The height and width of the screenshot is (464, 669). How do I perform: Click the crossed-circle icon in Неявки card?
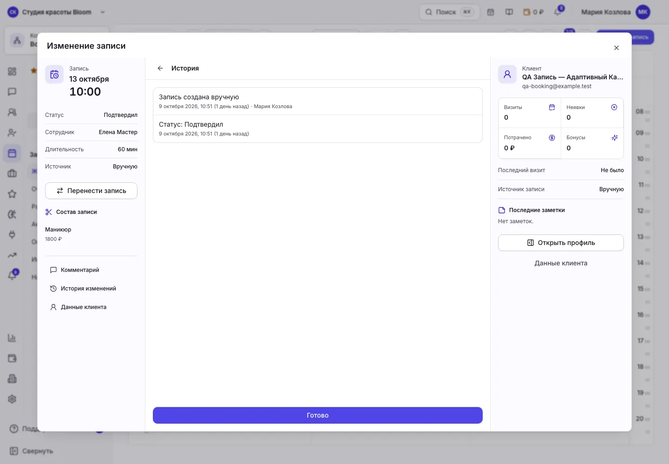point(614,107)
